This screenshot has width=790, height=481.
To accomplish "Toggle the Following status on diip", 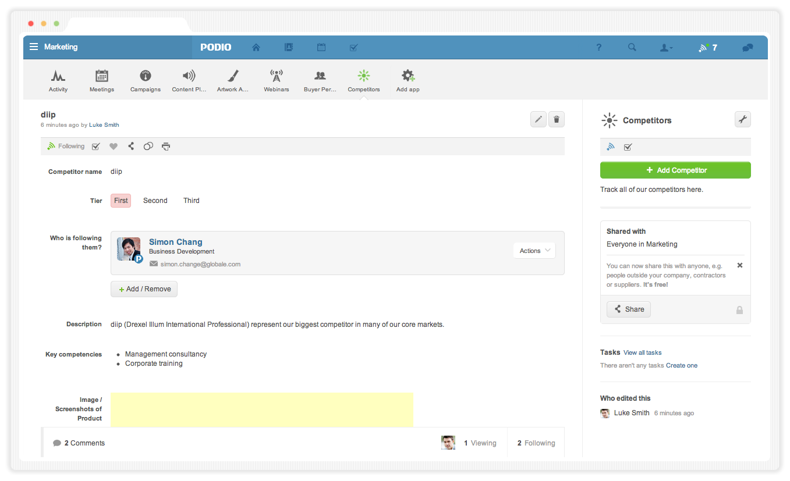I will (x=66, y=147).
